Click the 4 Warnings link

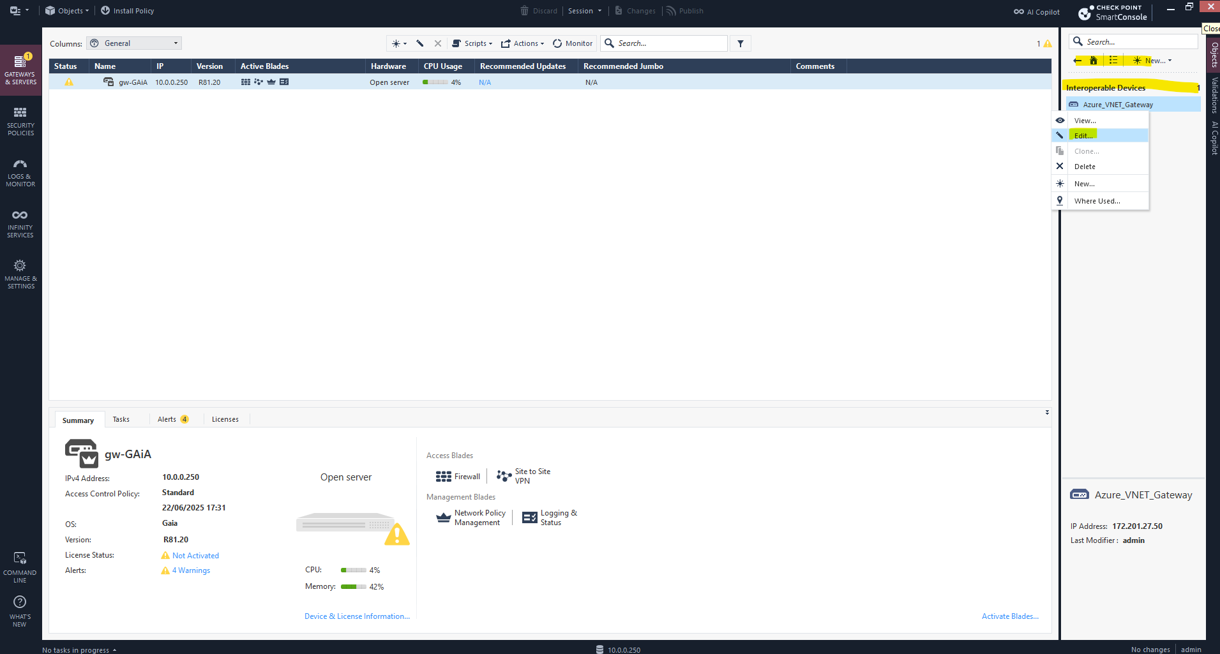point(191,570)
